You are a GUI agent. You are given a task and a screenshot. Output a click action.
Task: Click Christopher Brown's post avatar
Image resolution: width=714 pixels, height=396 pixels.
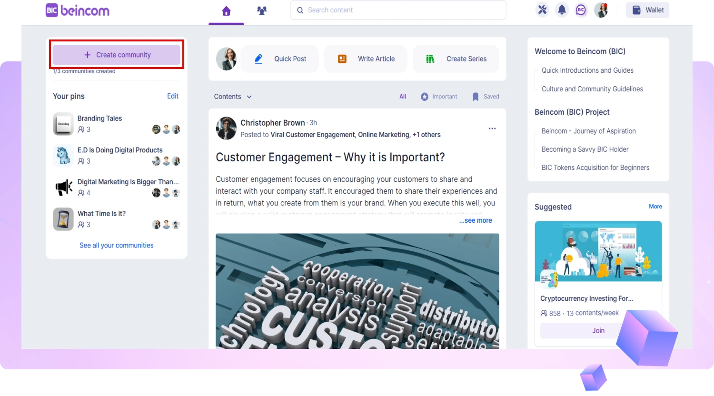(226, 129)
